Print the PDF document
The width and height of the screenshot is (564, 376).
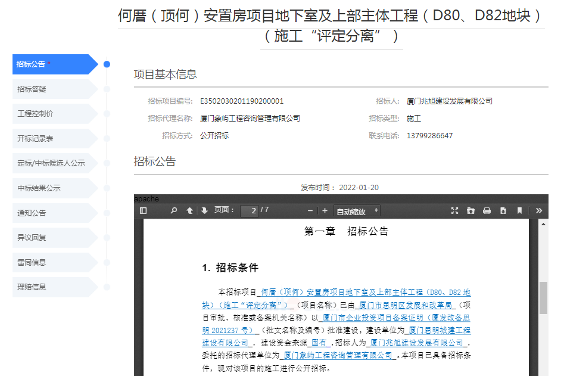coord(487,210)
